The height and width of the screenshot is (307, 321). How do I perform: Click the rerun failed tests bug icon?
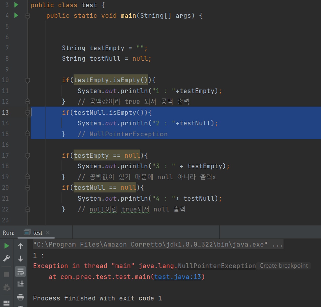pyautogui.click(x=6, y=287)
